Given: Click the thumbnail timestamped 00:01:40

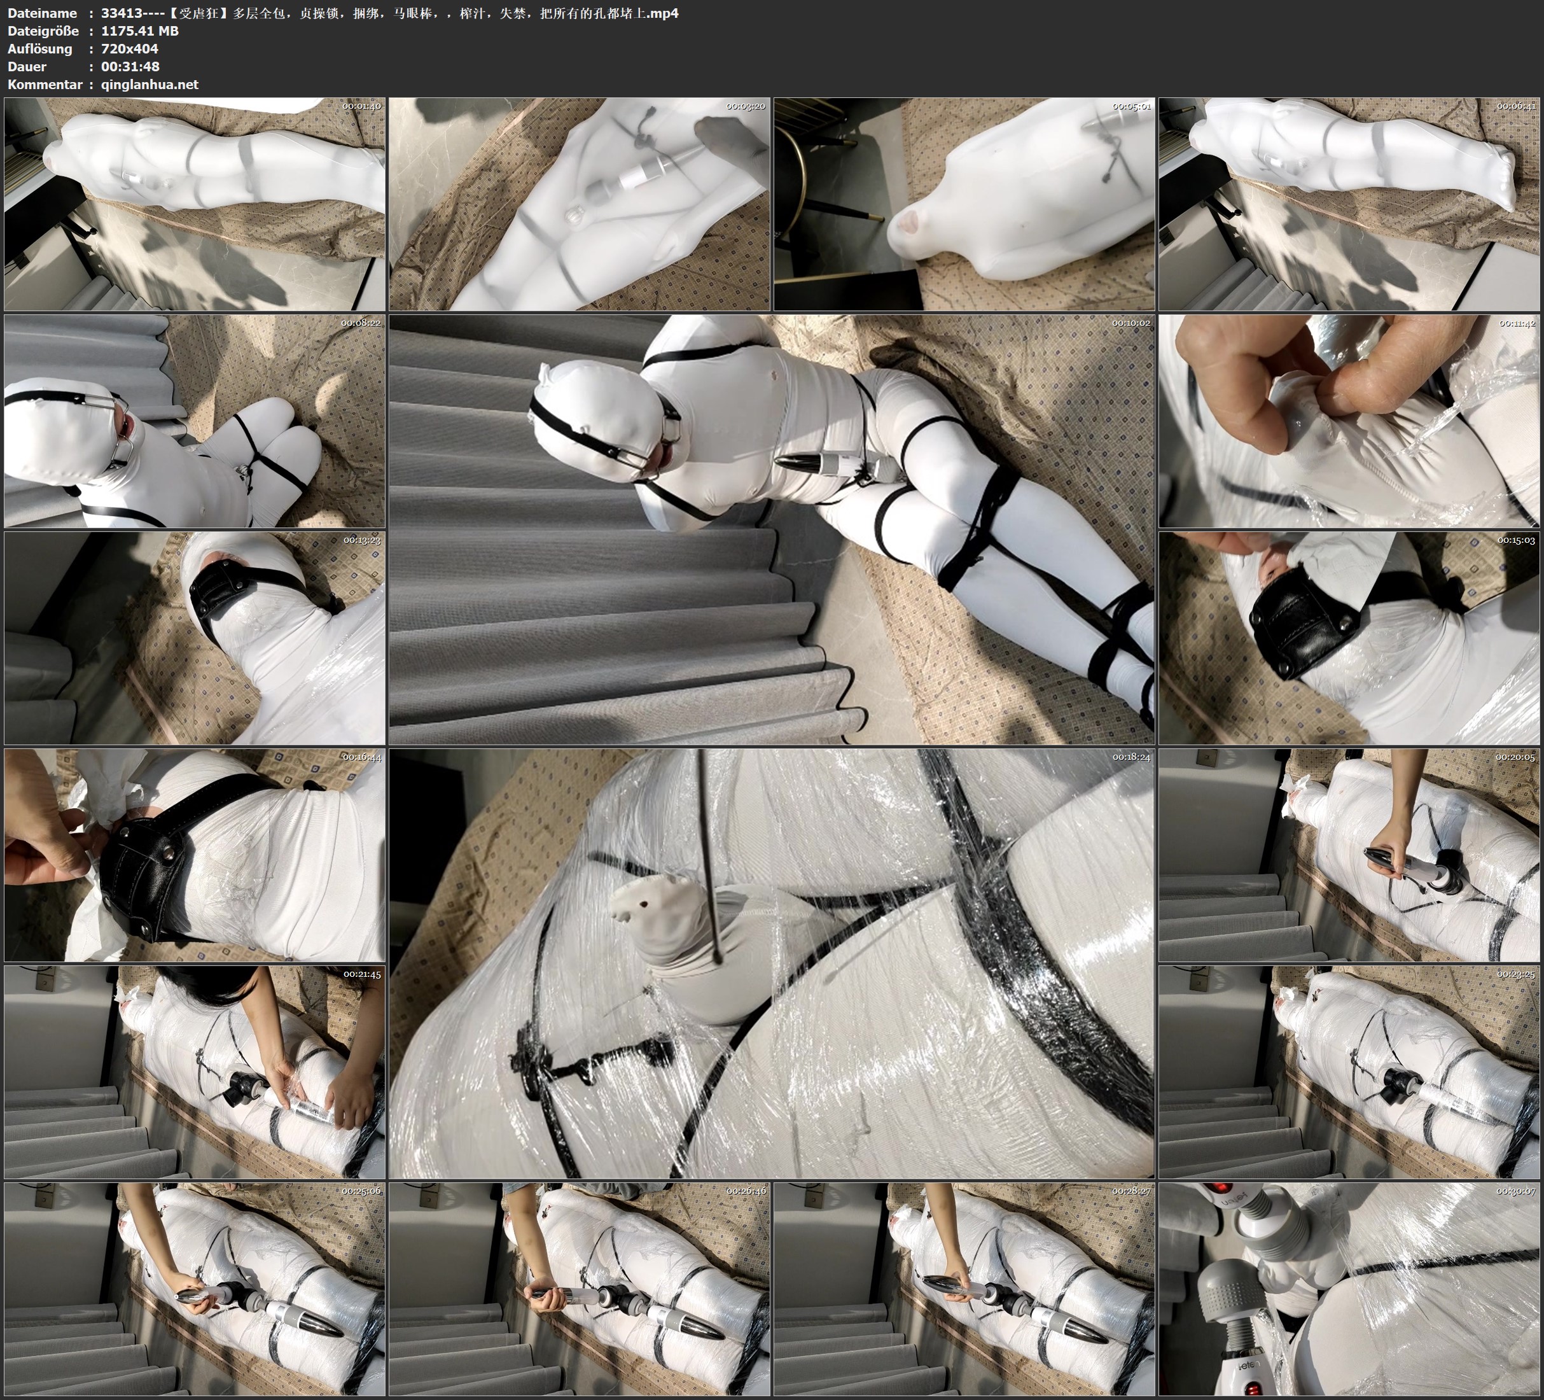Looking at the screenshot, I should coord(195,204).
